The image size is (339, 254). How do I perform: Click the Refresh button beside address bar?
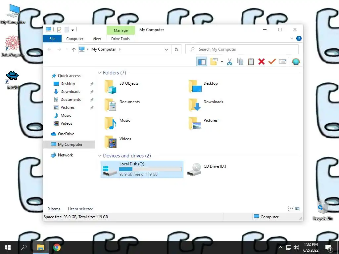pyautogui.click(x=176, y=50)
